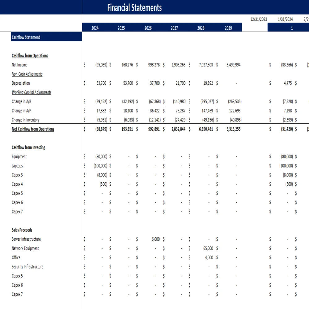The width and height of the screenshot is (309, 309).
Task: Select the 2029 column header
Action: tap(228, 28)
